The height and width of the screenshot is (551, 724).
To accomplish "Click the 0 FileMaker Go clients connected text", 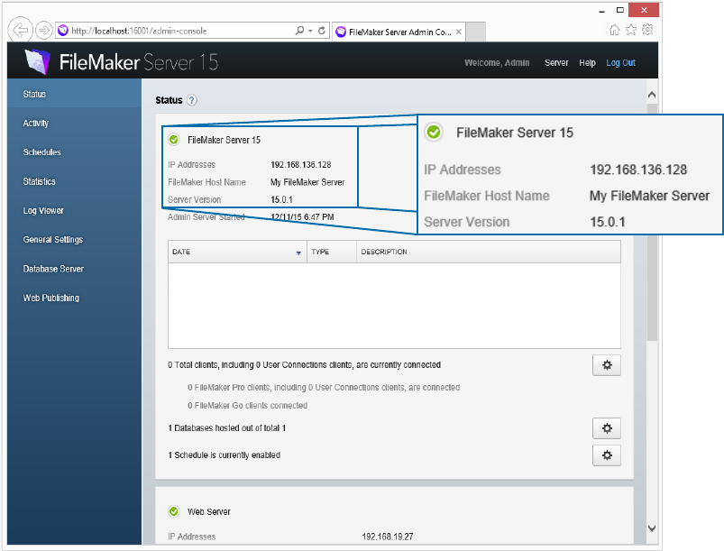I will tap(247, 405).
